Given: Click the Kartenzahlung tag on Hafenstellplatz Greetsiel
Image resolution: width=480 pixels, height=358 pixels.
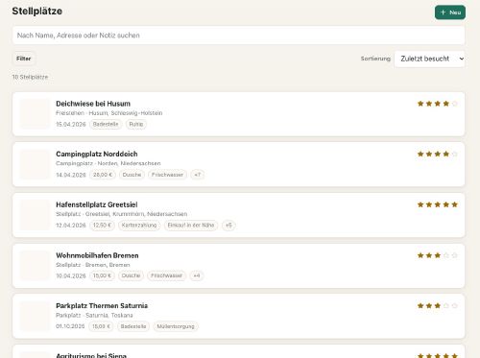Looking at the screenshot, I should tap(139, 226).
